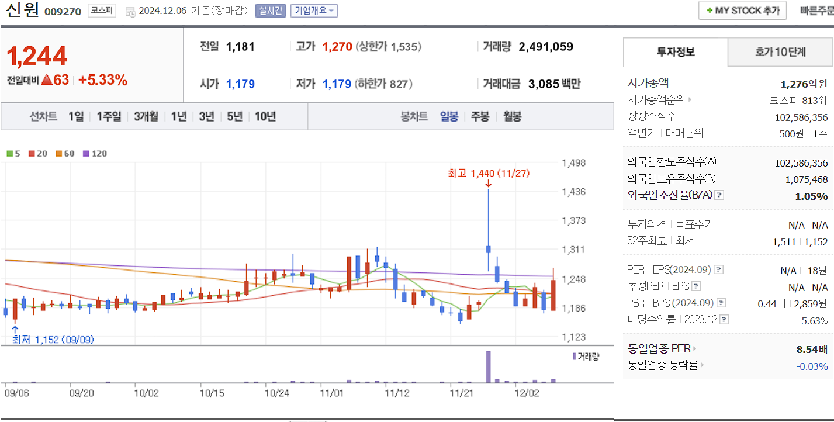Screen dimensions: 834x422
Task: Select the 1일 line chart period
Action: 76,116
